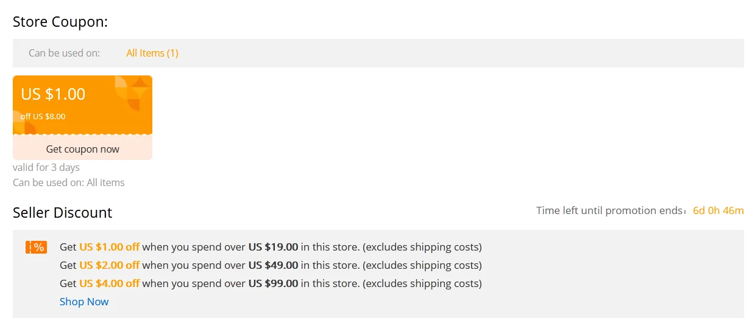Click the US $1.00 coupon amount
The height and width of the screenshot is (329, 755).
[53, 94]
